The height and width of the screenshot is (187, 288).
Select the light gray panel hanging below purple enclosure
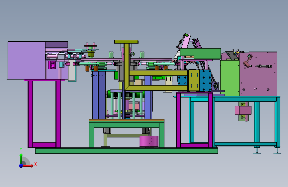pyautogui.click(x=72, y=71)
